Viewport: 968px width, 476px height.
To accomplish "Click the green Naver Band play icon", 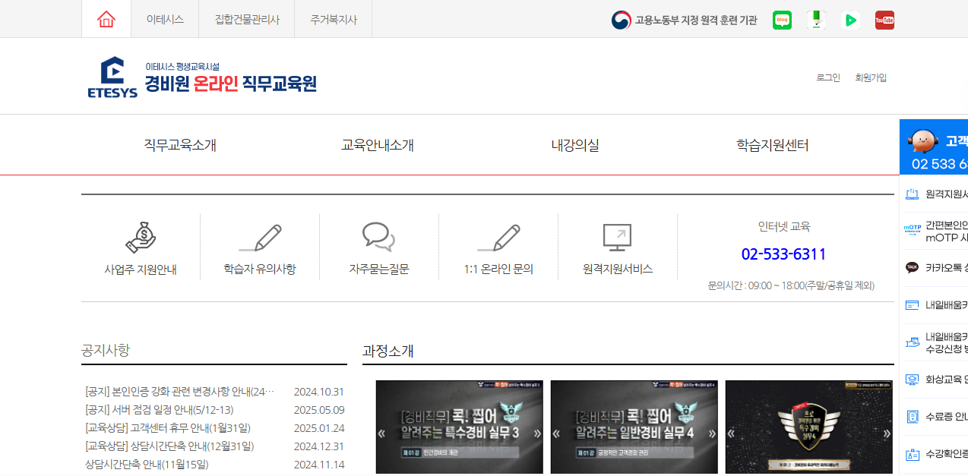I will pyautogui.click(x=850, y=20).
